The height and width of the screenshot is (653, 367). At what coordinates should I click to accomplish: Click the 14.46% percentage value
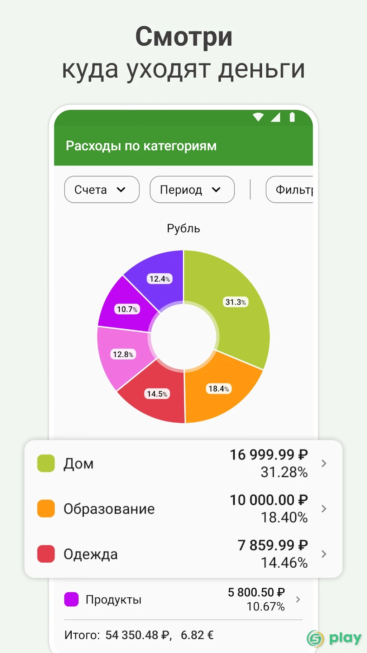(284, 563)
